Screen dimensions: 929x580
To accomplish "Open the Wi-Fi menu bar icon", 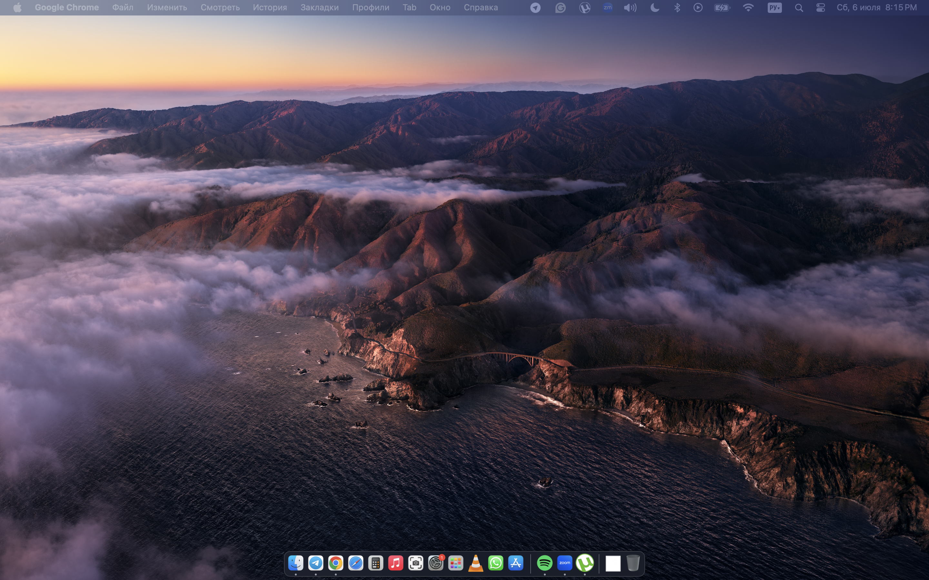I will tap(748, 8).
